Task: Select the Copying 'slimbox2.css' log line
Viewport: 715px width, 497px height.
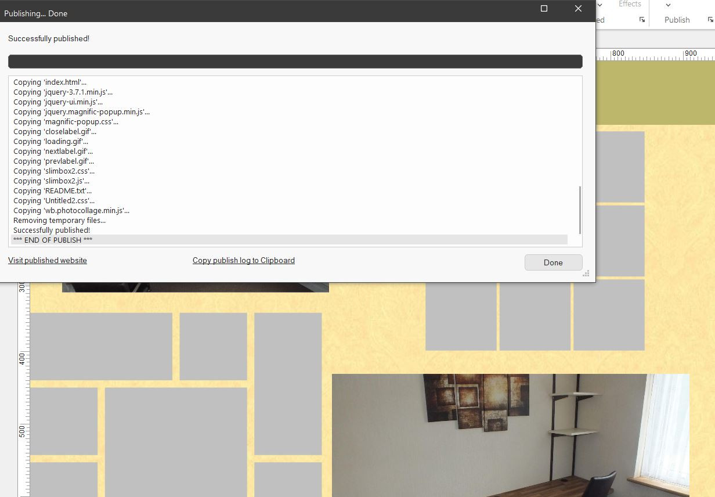Action: pos(289,171)
